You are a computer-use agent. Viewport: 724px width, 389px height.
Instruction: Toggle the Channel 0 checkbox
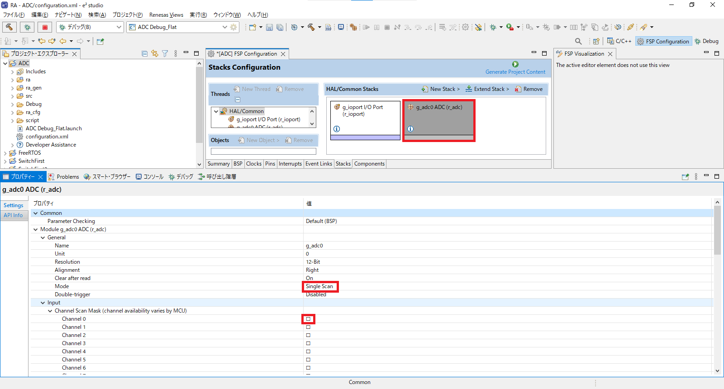pos(308,319)
